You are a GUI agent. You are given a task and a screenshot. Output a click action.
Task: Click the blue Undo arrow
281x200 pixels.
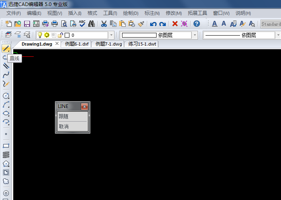[x=153, y=24]
